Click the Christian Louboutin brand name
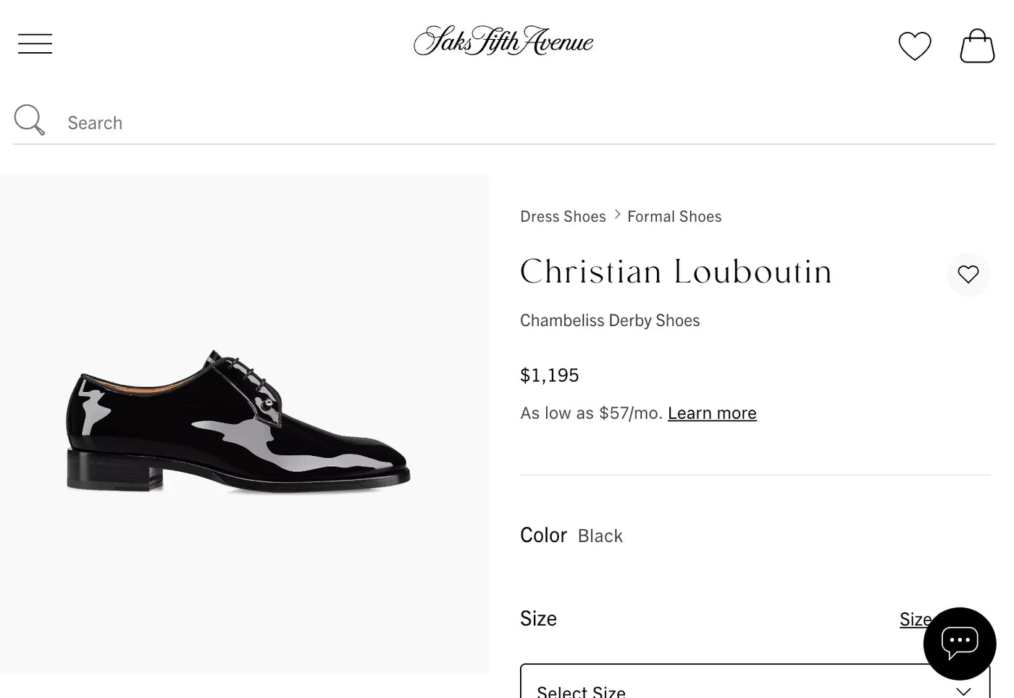The width and height of the screenshot is (1014, 698). (x=675, y=273)
